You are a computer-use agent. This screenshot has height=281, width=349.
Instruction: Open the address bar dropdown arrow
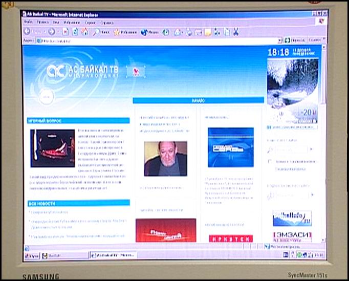tap(280, 40)
